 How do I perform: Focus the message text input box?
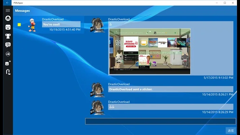point(160,121)
